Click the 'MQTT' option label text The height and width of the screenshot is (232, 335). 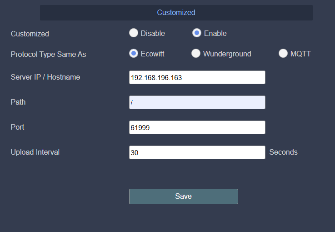[300, 54]
